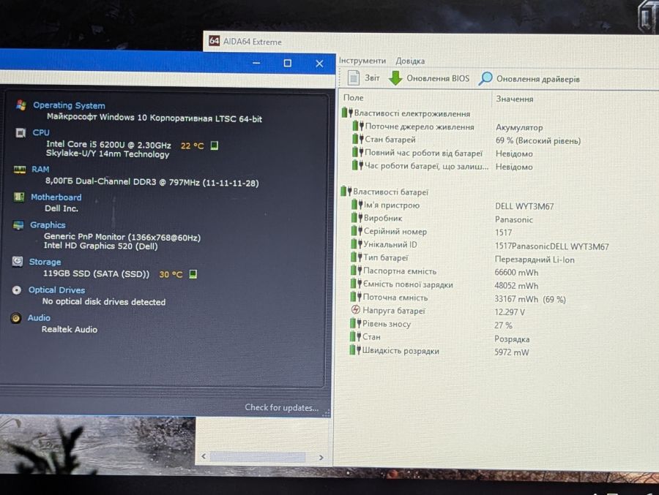
Task: Click the CPU temperature green indicator
Action: [215, 146]
